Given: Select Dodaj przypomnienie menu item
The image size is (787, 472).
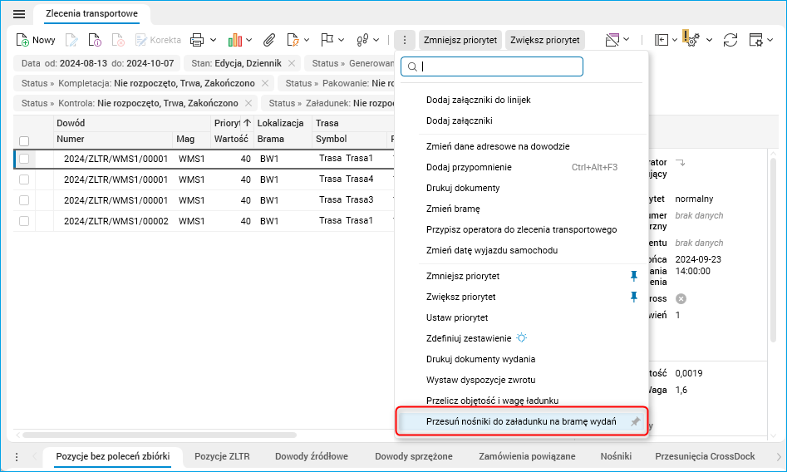Looking at the screenshot, I should (469, 167).
